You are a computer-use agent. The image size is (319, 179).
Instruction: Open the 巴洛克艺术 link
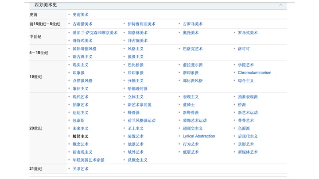193,49
